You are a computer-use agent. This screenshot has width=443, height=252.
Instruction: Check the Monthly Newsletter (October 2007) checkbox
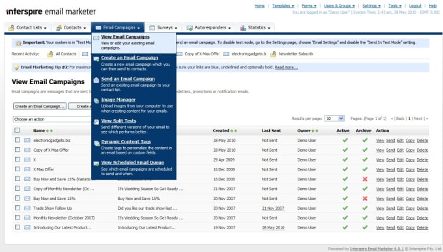coord(18,217)
